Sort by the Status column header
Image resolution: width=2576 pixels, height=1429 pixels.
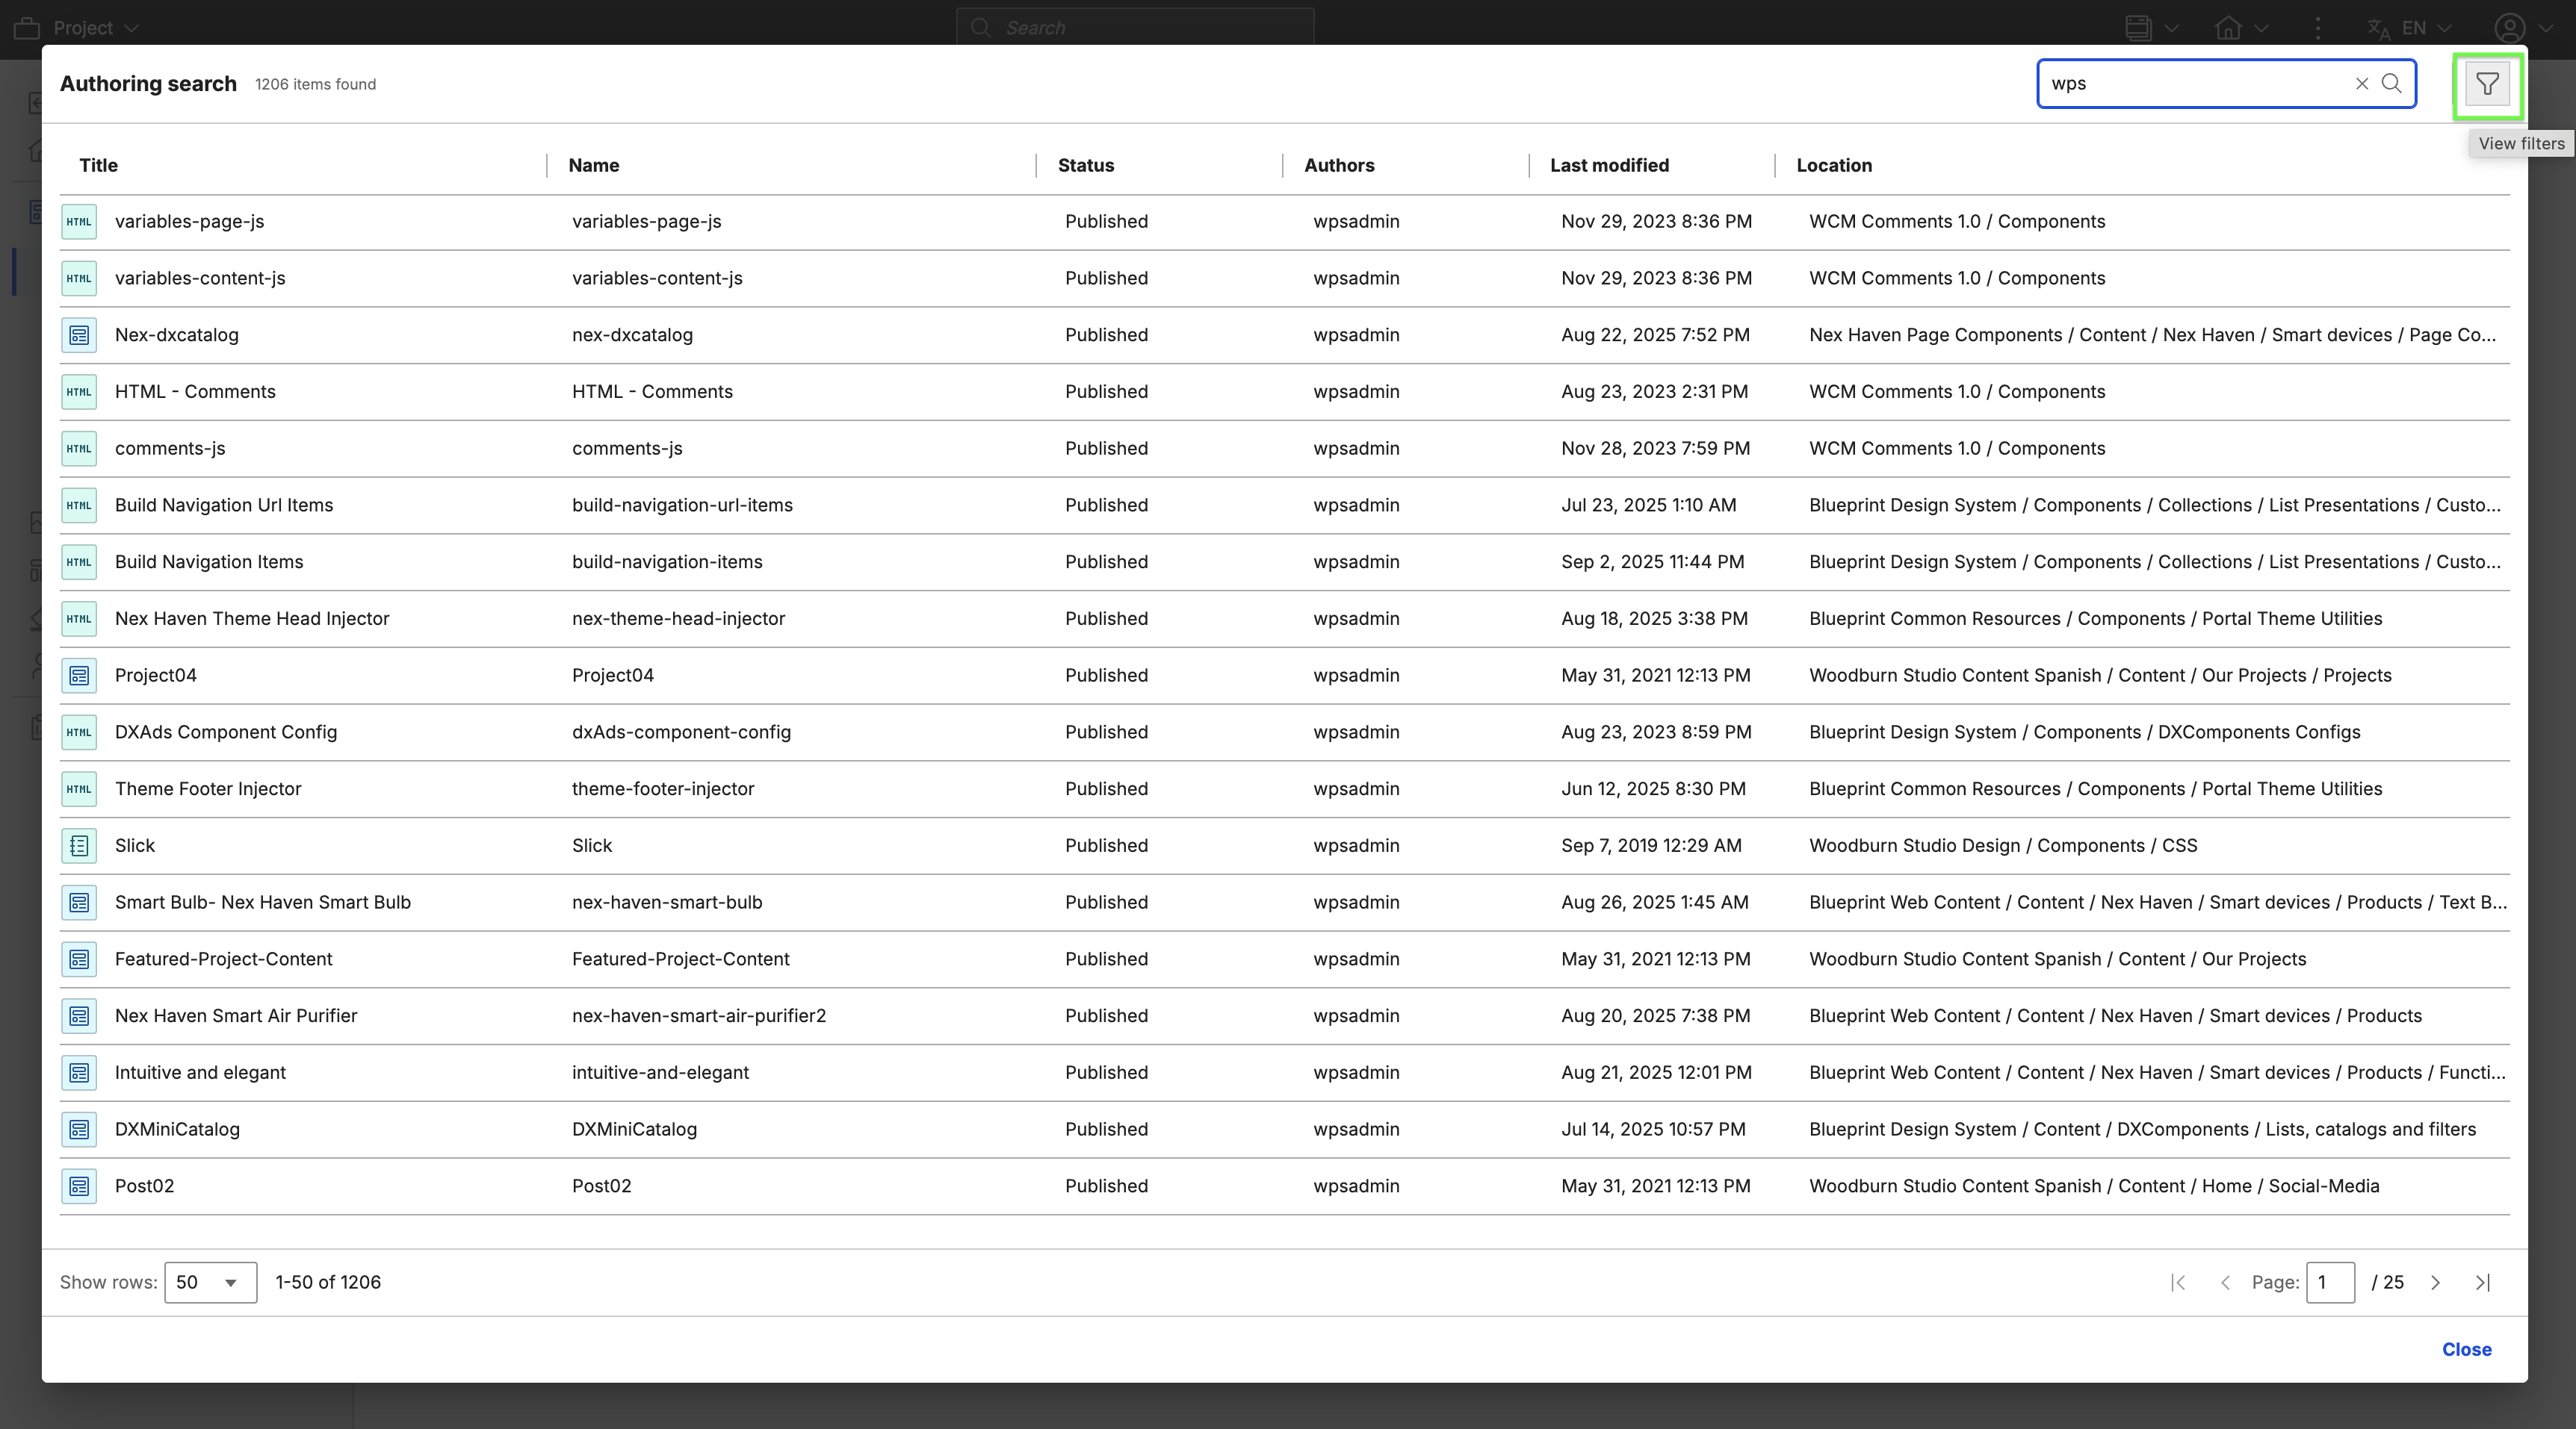coord(1085,166)
